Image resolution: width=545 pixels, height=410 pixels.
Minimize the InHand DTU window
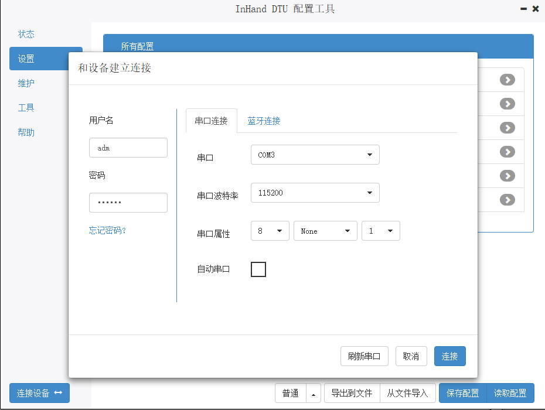tap(523, 9)
